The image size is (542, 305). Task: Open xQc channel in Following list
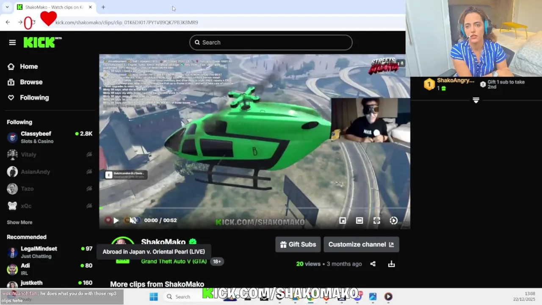click(x=50, y=206)
